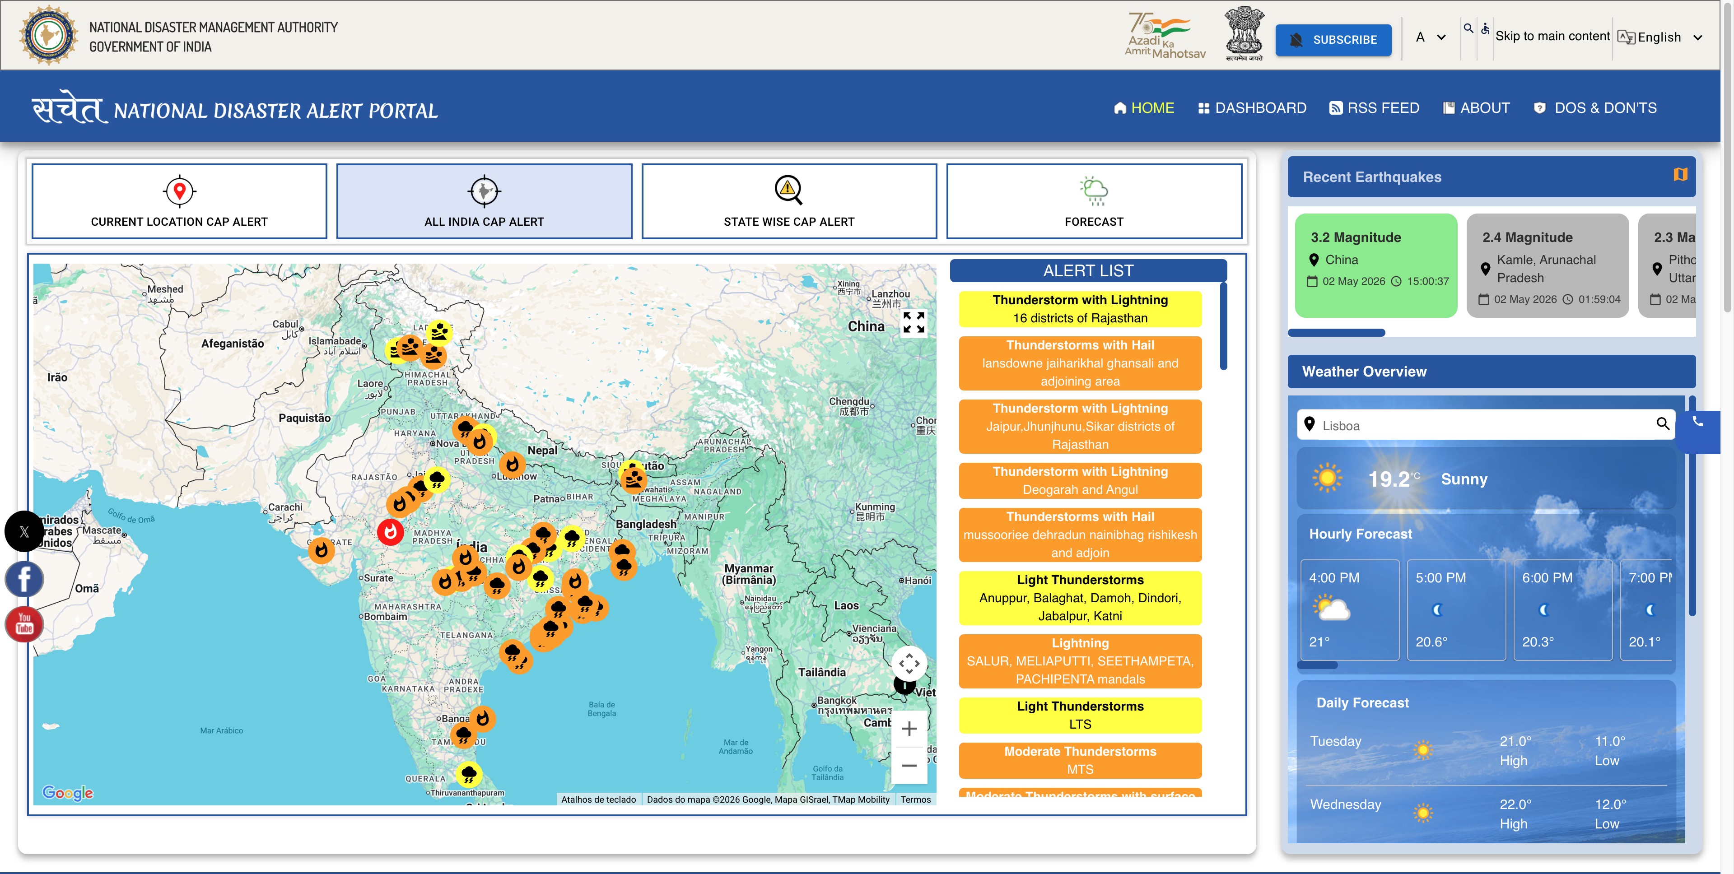The image size is (1734, 874).
Task: Zoom out on the map with minus
Action: 909,766
